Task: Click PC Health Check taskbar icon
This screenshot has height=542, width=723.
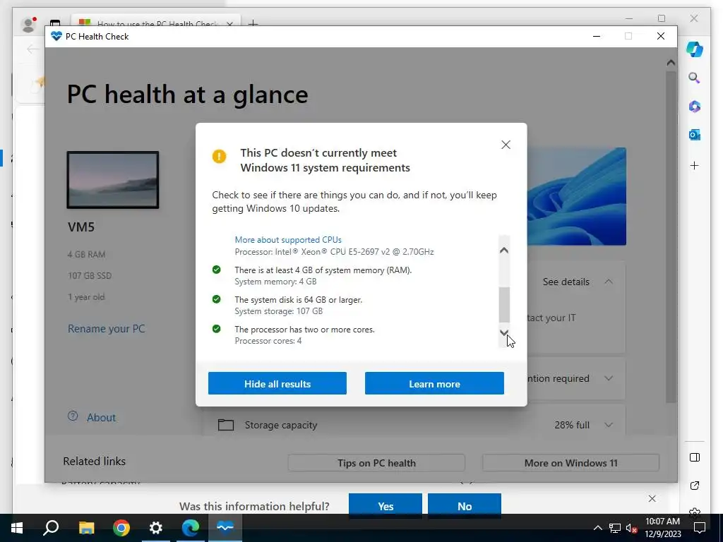Action: [x=225, y=528]
